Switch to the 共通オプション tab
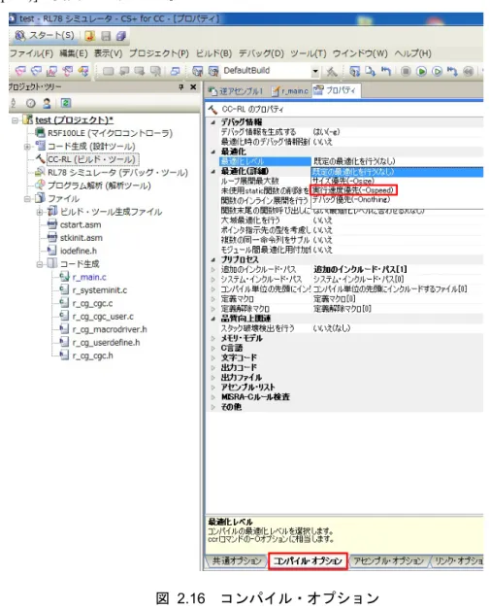 click(x=237, y=560)
